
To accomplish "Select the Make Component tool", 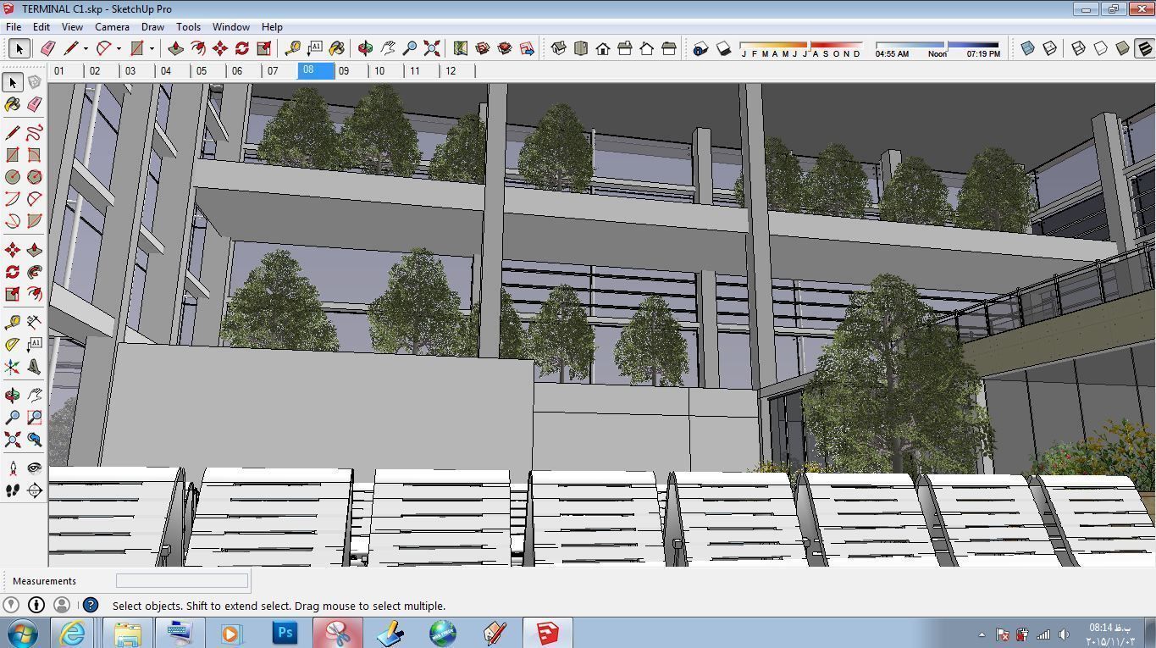I will 35,82.
